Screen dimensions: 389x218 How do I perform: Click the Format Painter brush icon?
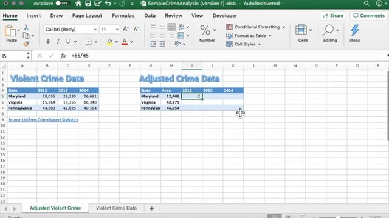click(26, 44)
